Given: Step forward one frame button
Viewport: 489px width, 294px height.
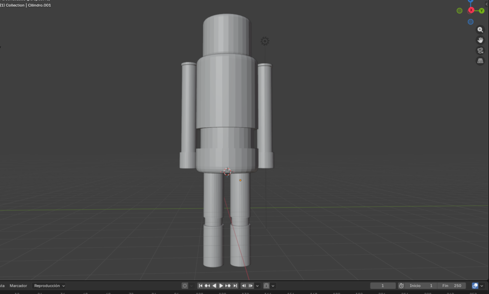Looking at the screenshot, I should click(251, 285).
